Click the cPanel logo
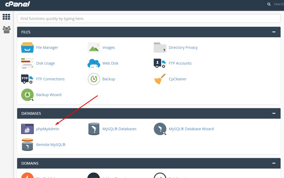This screenshot has height=178, width=284. [x=18, y=4]
